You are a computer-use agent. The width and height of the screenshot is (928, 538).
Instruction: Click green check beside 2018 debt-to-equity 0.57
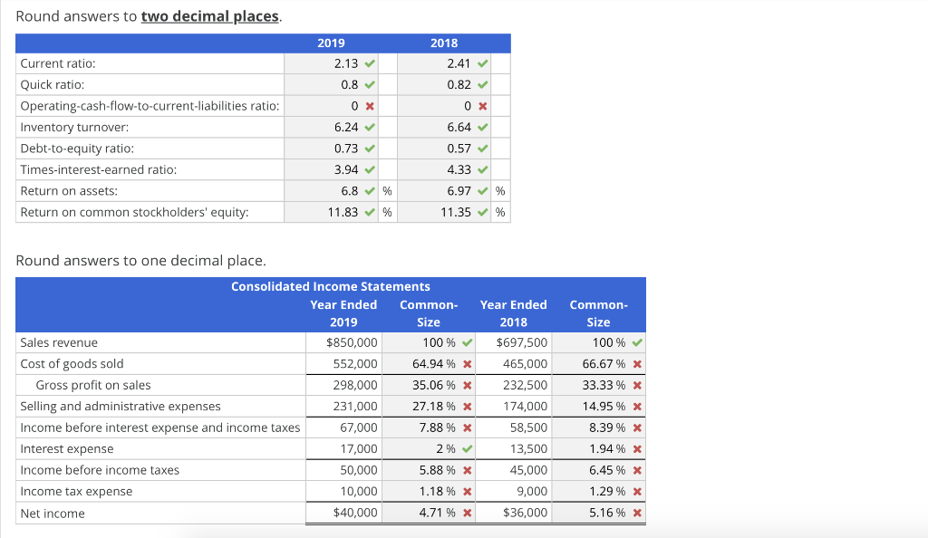[483, 149]
